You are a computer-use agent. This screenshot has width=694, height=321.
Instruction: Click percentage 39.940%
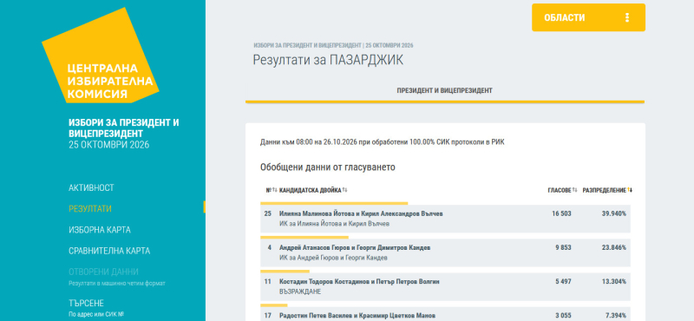tap(614, 213)
